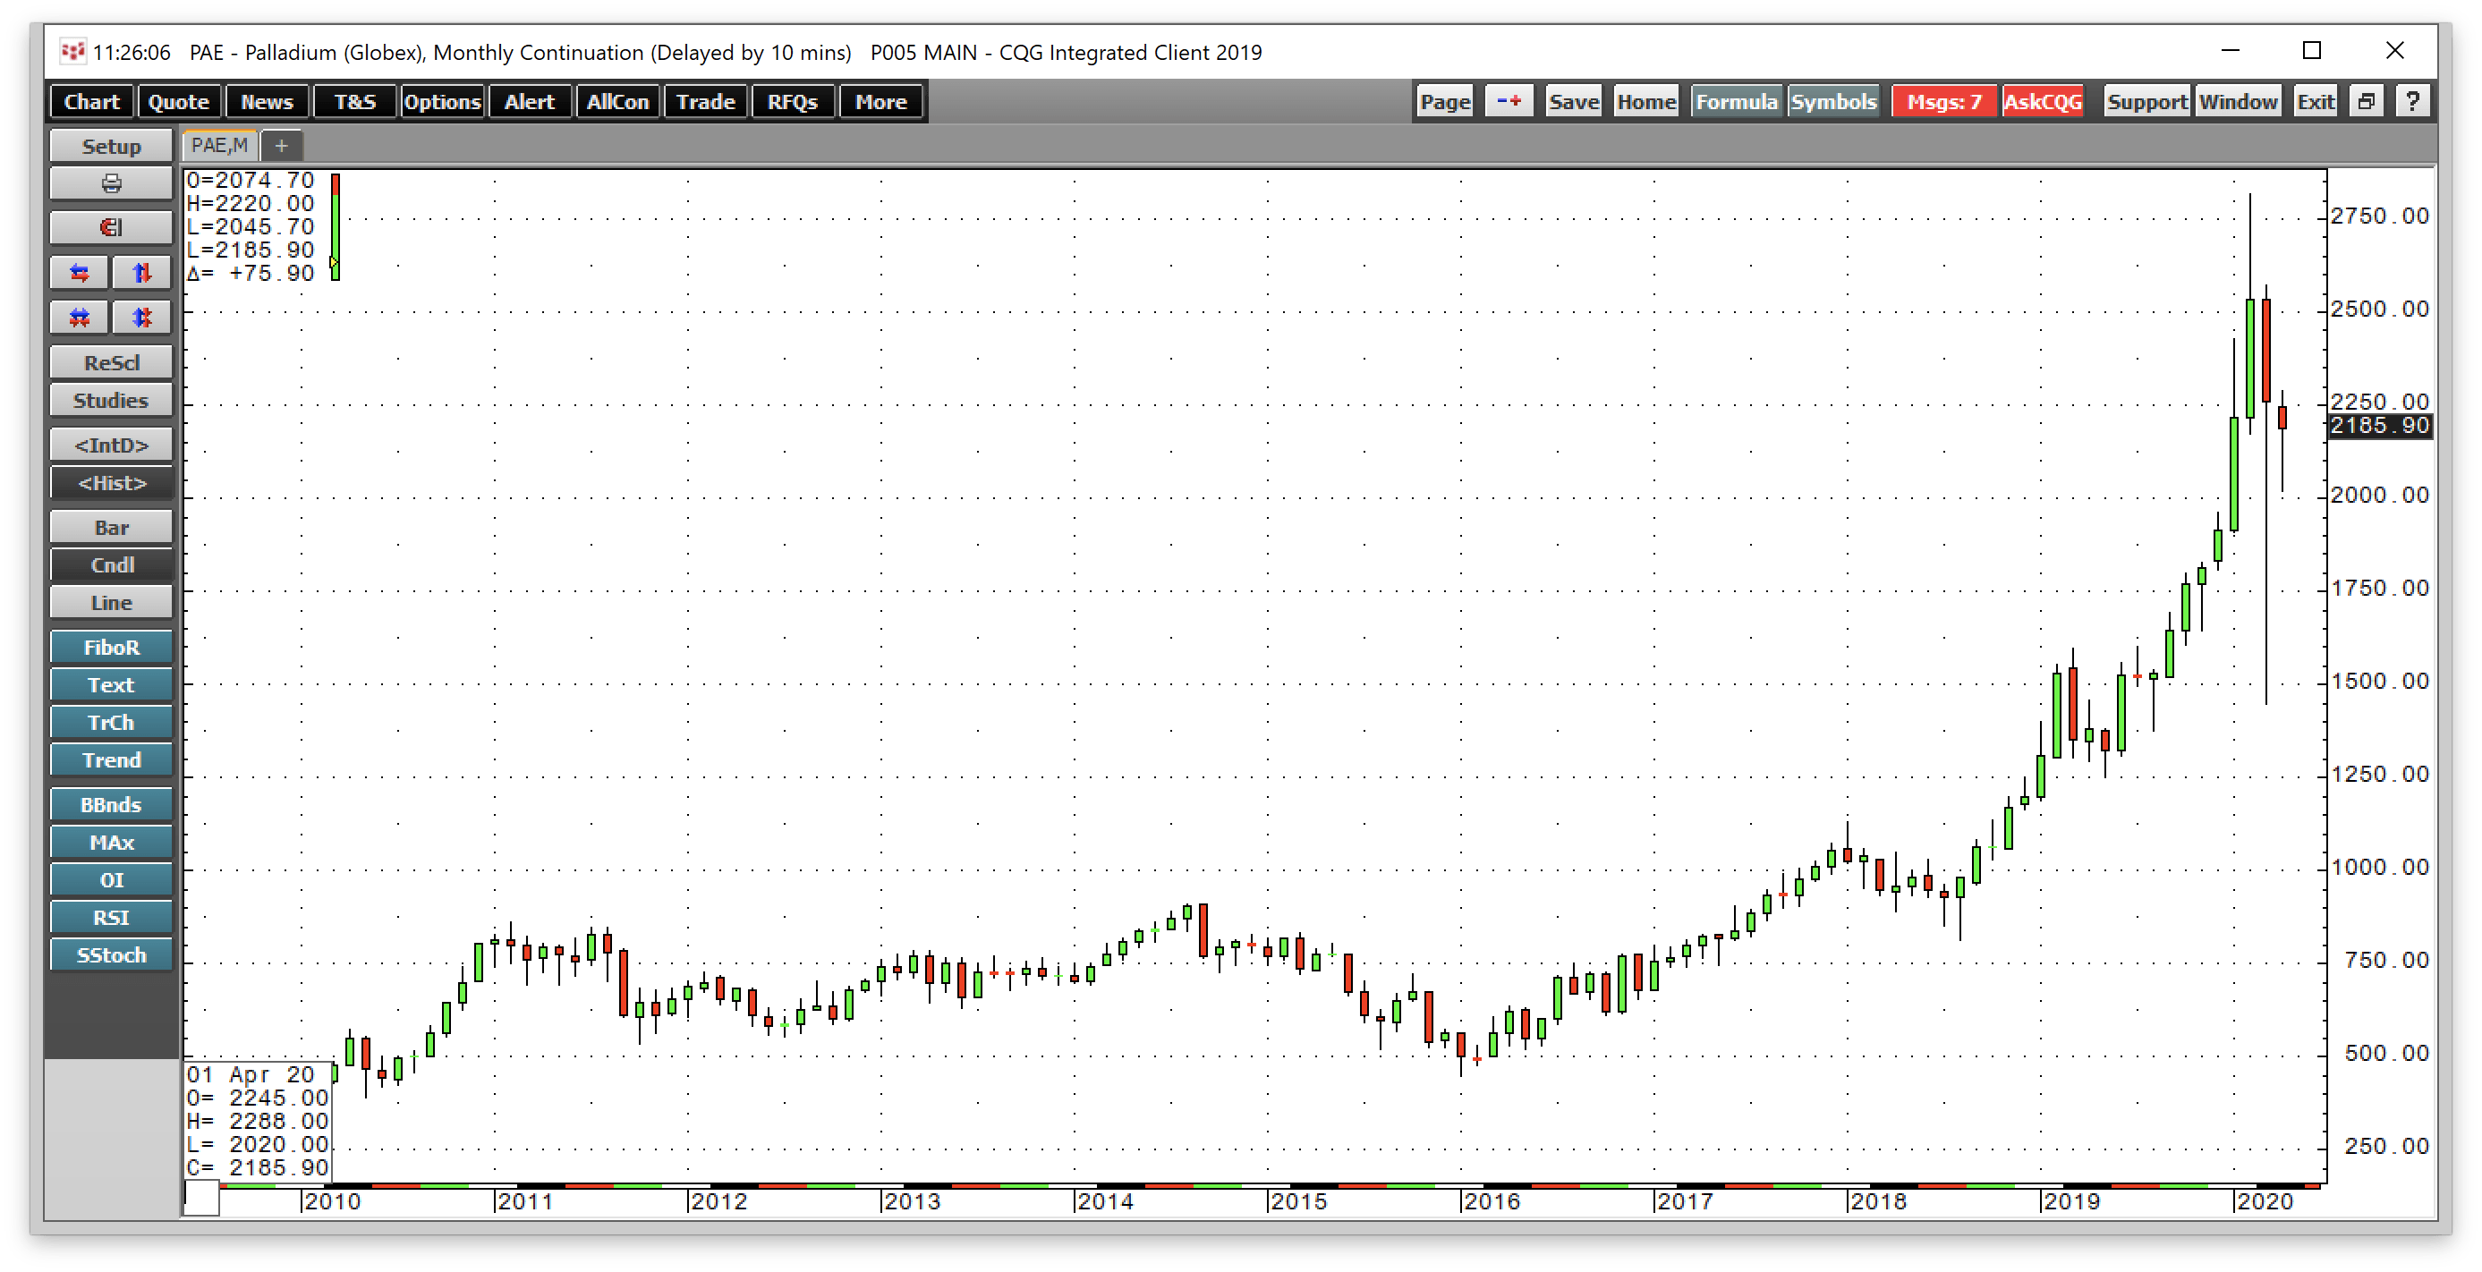Open the Formula toolbox
Viewport: 2482px width, 1272px height.
(x=1737, y=101)
